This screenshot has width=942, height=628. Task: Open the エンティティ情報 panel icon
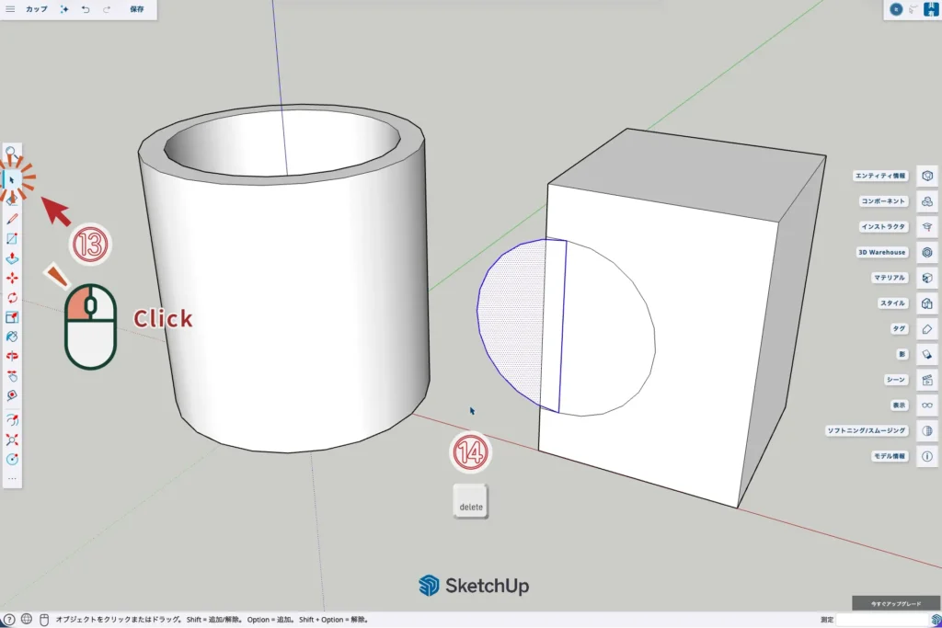point(927,176)
